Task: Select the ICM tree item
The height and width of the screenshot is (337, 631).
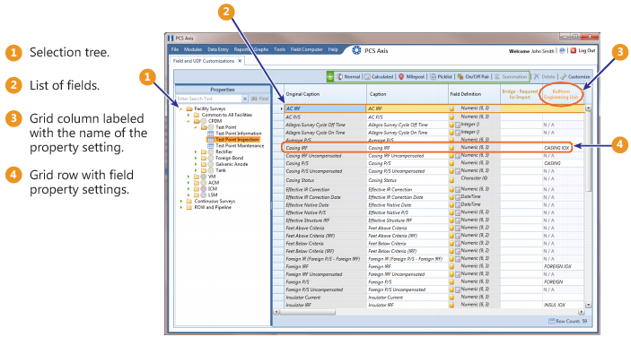Action: (213, 189)
